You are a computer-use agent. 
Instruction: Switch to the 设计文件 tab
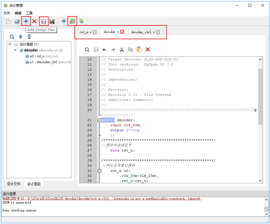click(14, 184)
